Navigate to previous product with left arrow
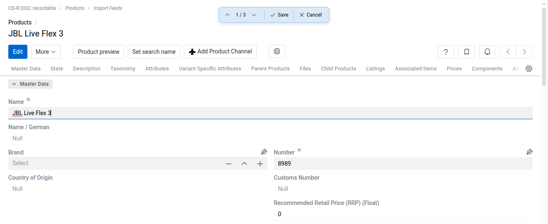The height and width of the screenshot is (224, 548). click(x=508, y=52)
